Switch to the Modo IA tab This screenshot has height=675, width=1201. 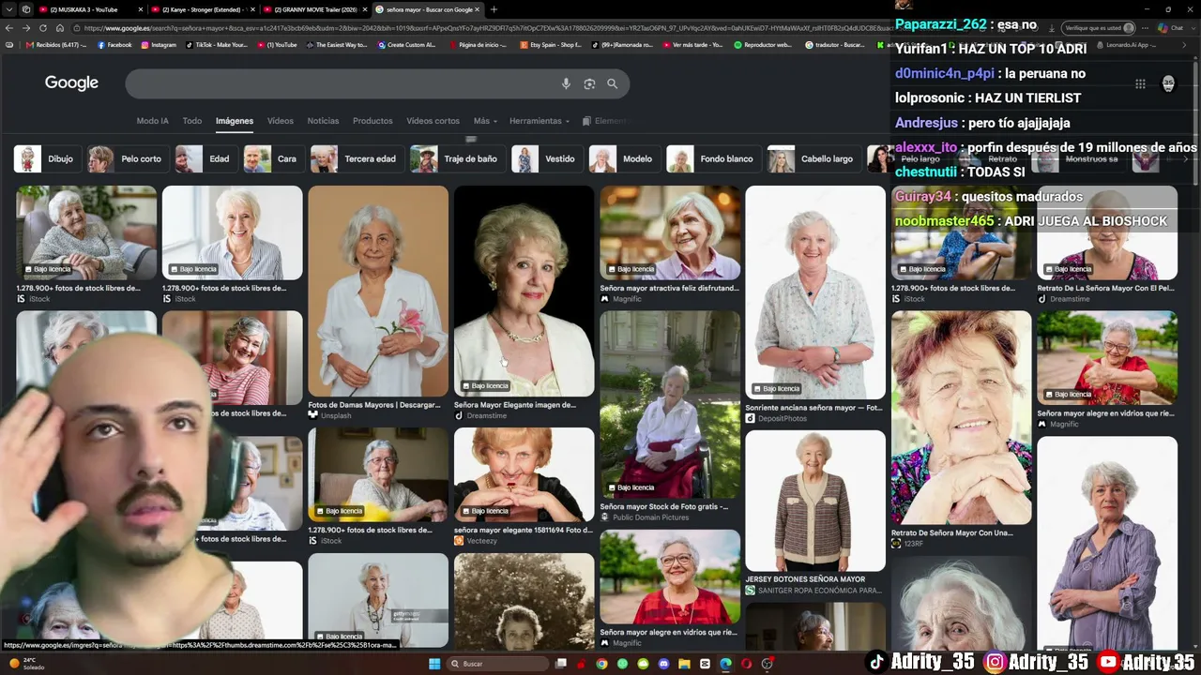click(152, 121)
